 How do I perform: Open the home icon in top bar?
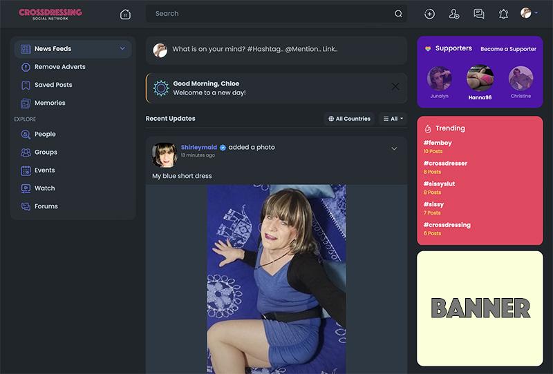click(x=125, y=14)
